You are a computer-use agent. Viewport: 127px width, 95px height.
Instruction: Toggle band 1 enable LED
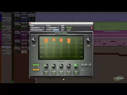[x=46, y=73]
